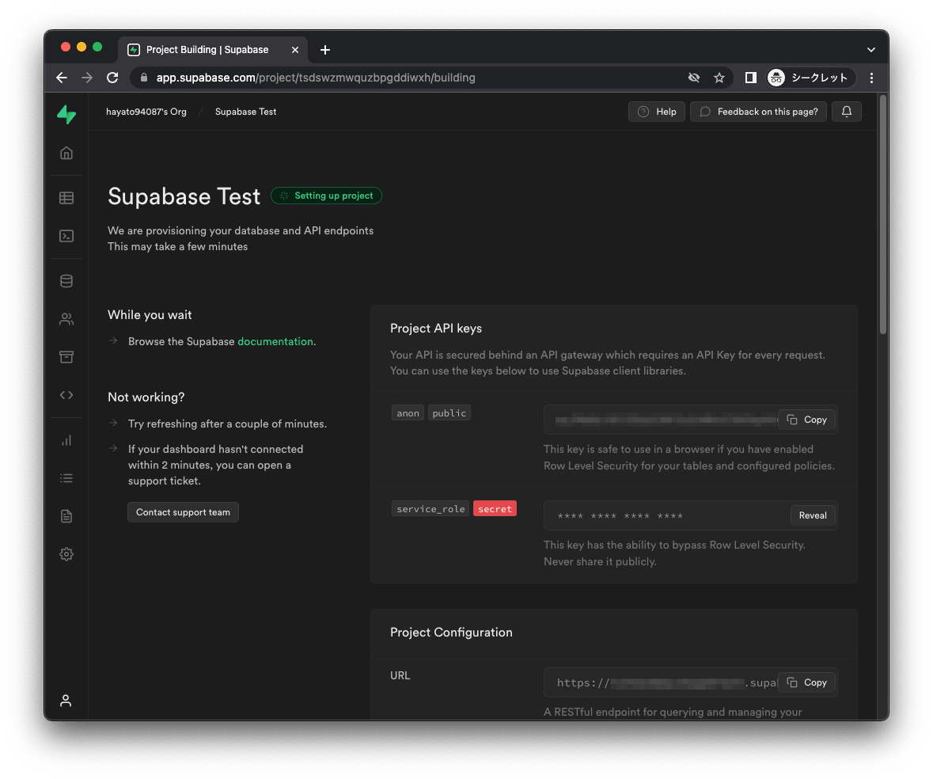Viewport: 933px width, 779px height.
Task: Click the Supabase logo
Action: click(66, 115)
